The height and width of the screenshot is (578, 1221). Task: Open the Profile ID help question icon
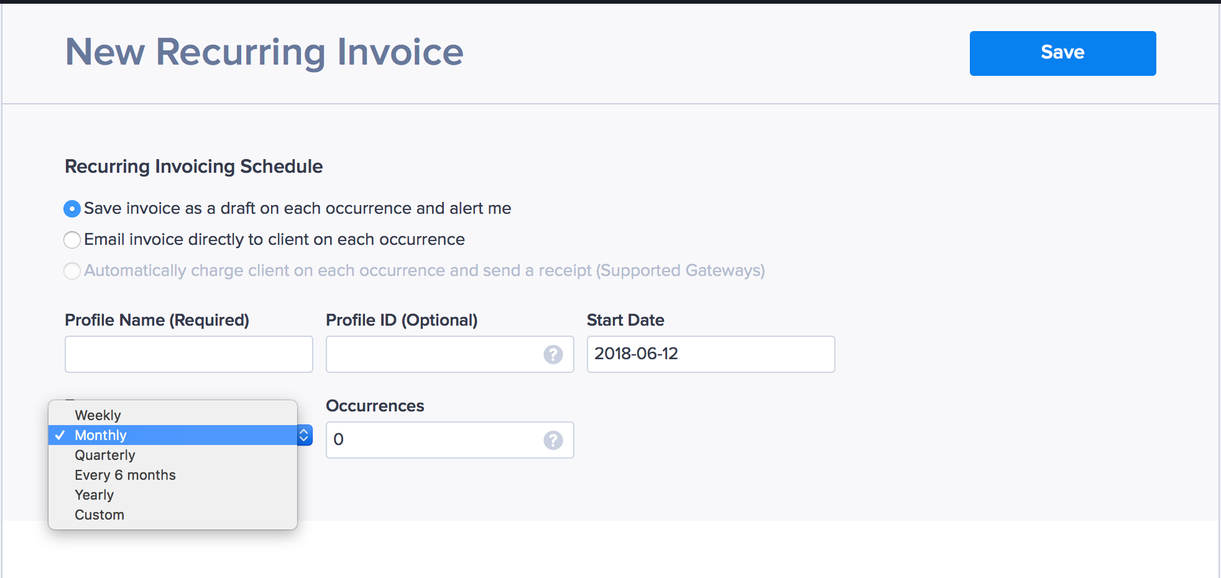click(553, 354)
